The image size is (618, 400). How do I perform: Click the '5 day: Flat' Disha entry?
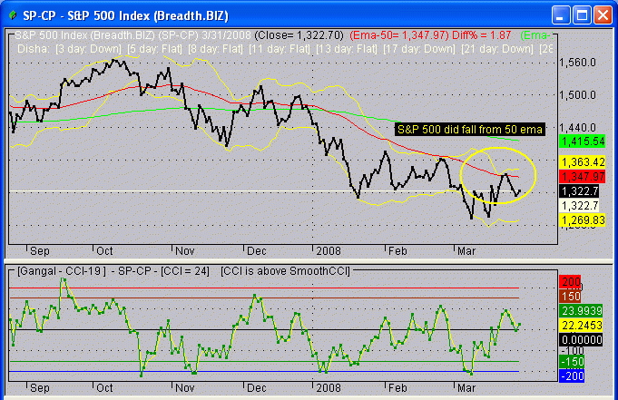154,49
